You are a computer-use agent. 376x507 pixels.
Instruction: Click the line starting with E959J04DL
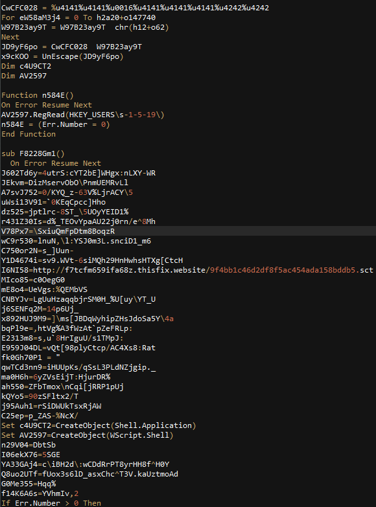pyautogui.click(x=78, y=348)
